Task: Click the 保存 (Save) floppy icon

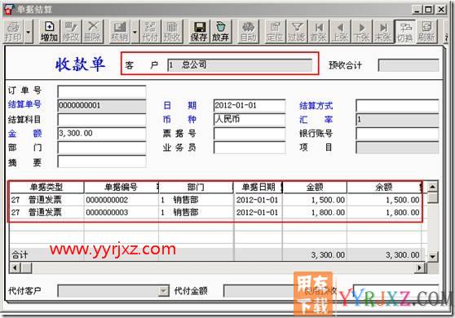Action: click(x=199, y=32)
